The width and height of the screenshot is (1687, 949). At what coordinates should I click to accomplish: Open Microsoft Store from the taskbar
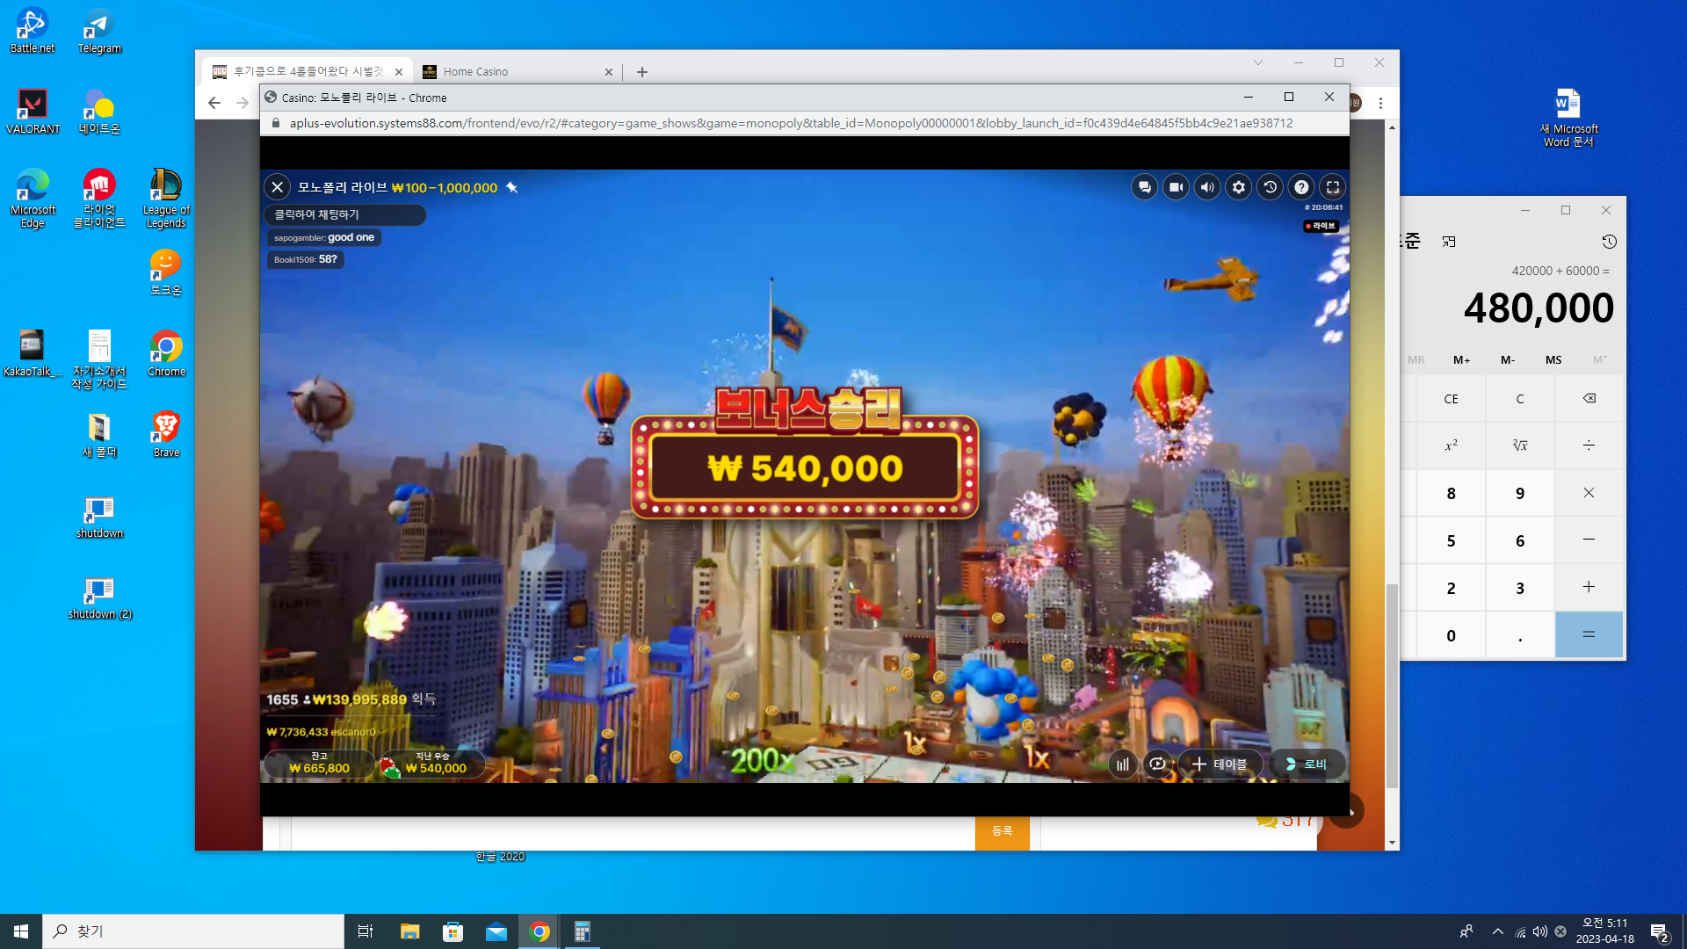pos(453,931)
